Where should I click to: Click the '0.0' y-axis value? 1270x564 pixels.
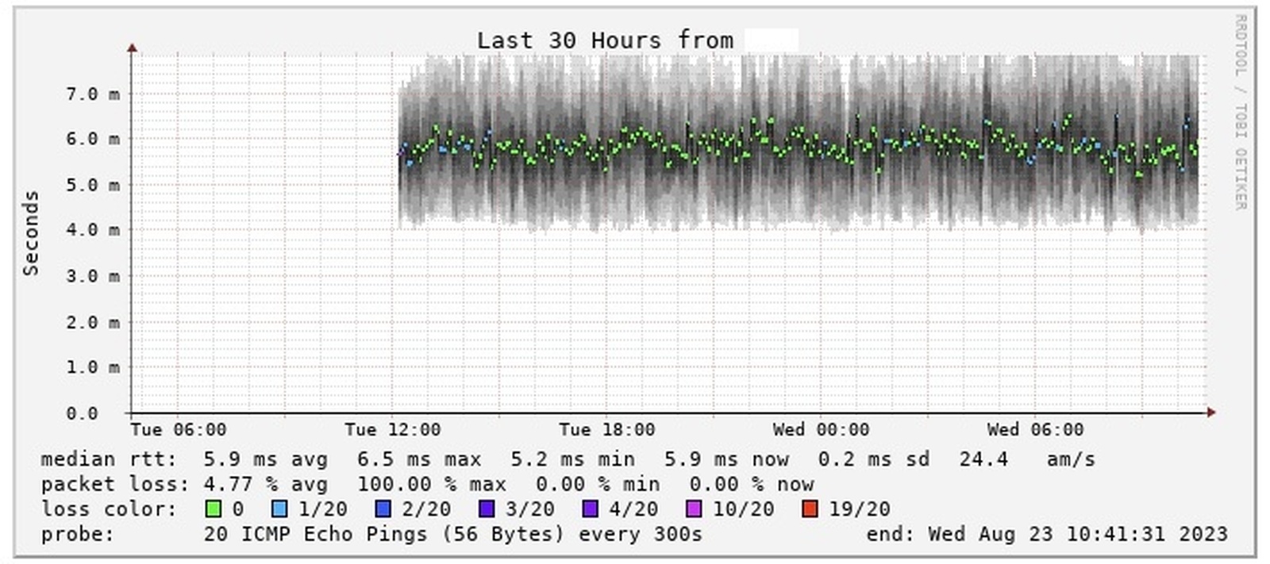[x=83, y=413]
